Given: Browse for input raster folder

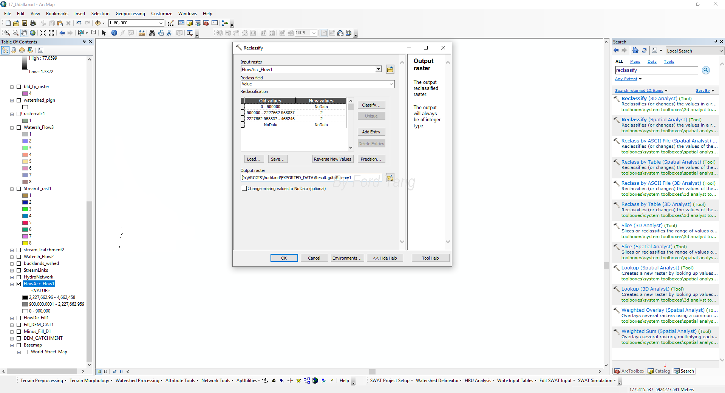Looking at the screenshot, I should (x=390, y=69).
